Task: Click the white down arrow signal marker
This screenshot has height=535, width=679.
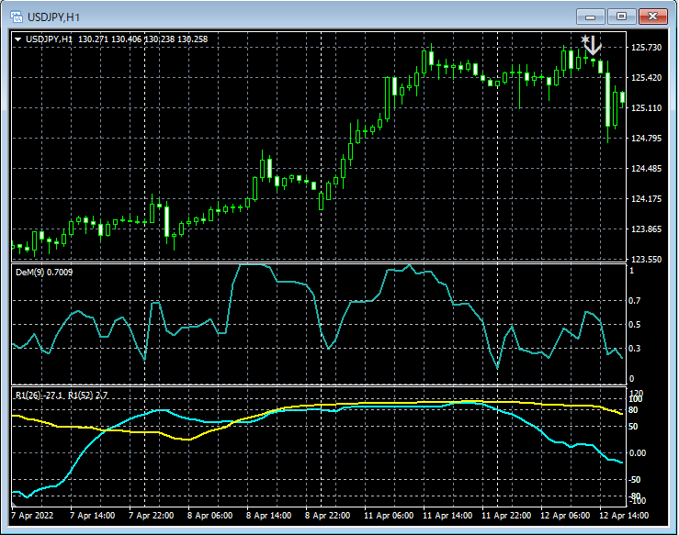Action: pos(594,44)
